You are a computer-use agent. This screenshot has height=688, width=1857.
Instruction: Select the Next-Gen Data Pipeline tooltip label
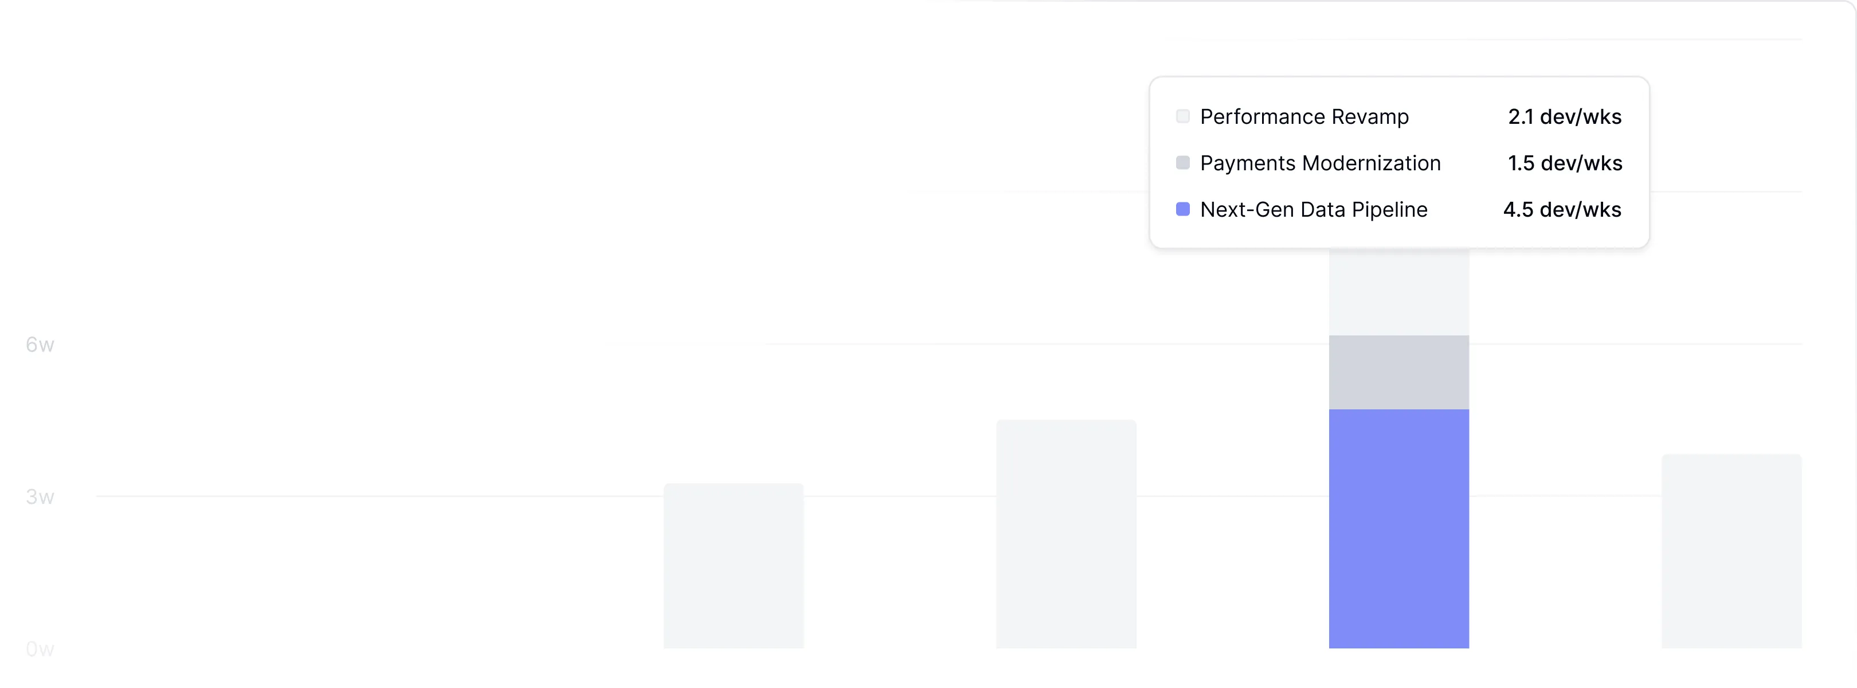point(1314,210)
